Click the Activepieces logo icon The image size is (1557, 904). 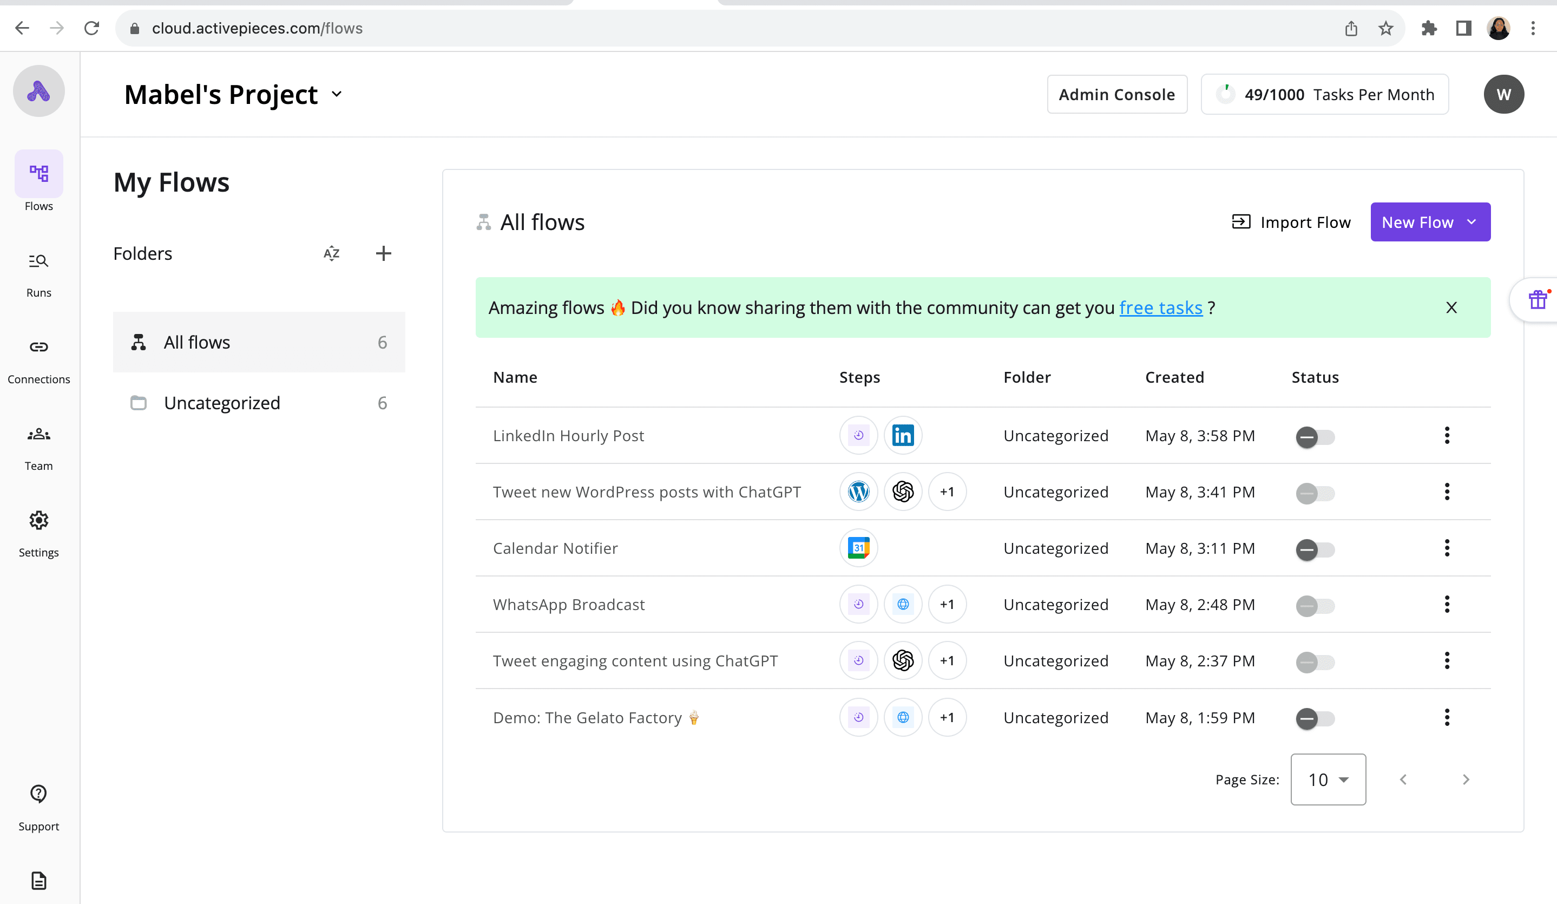pos(39,91)
